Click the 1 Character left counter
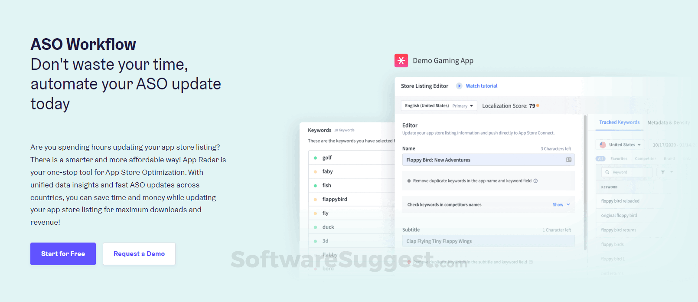 pyautogui.click(x=557, y=230)
